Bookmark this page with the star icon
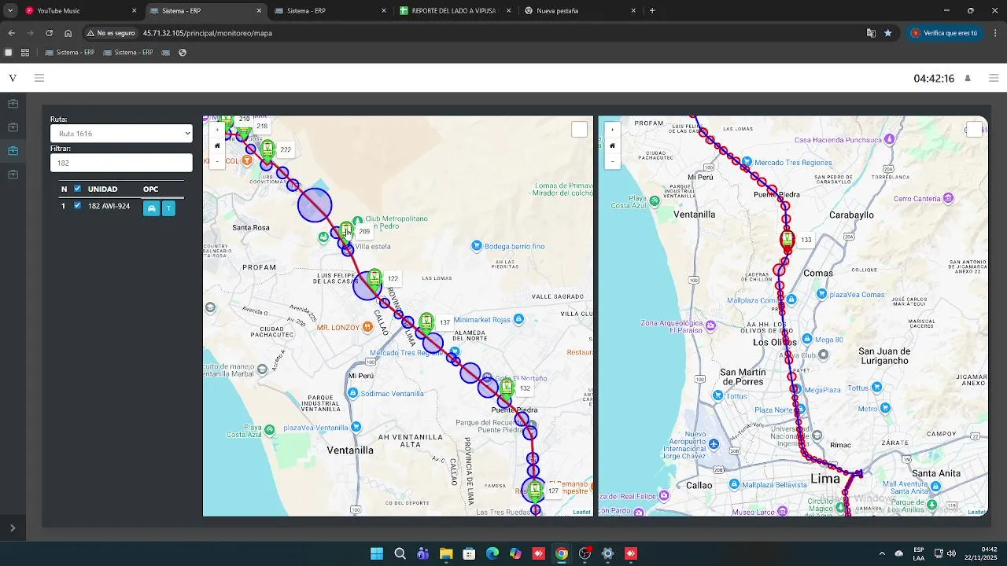 (x=888, y=33)
